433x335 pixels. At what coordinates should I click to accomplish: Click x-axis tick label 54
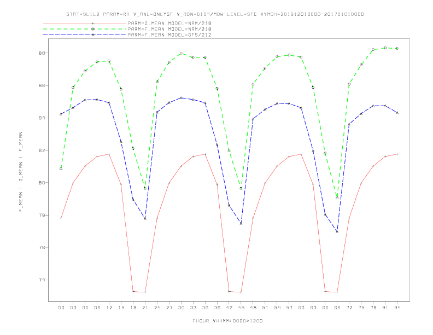277,308
